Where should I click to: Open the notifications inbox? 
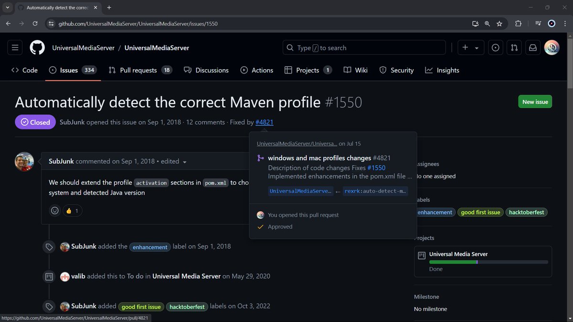(533, 47)
